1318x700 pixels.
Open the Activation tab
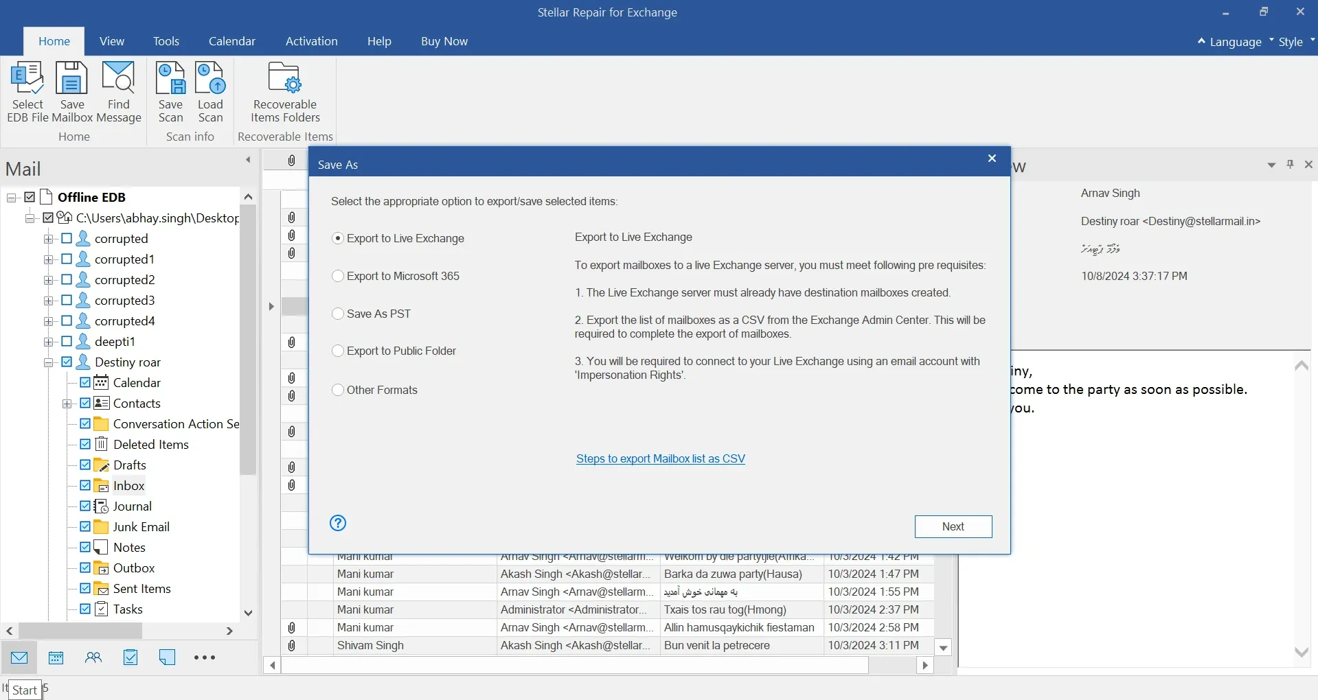click(312, 41)
